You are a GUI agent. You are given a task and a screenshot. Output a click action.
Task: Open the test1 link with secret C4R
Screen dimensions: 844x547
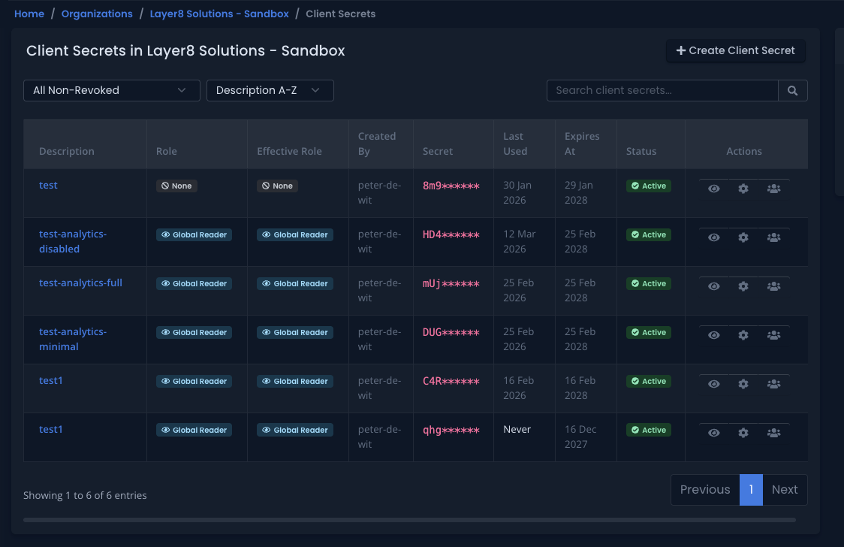(x=50, y=380)
